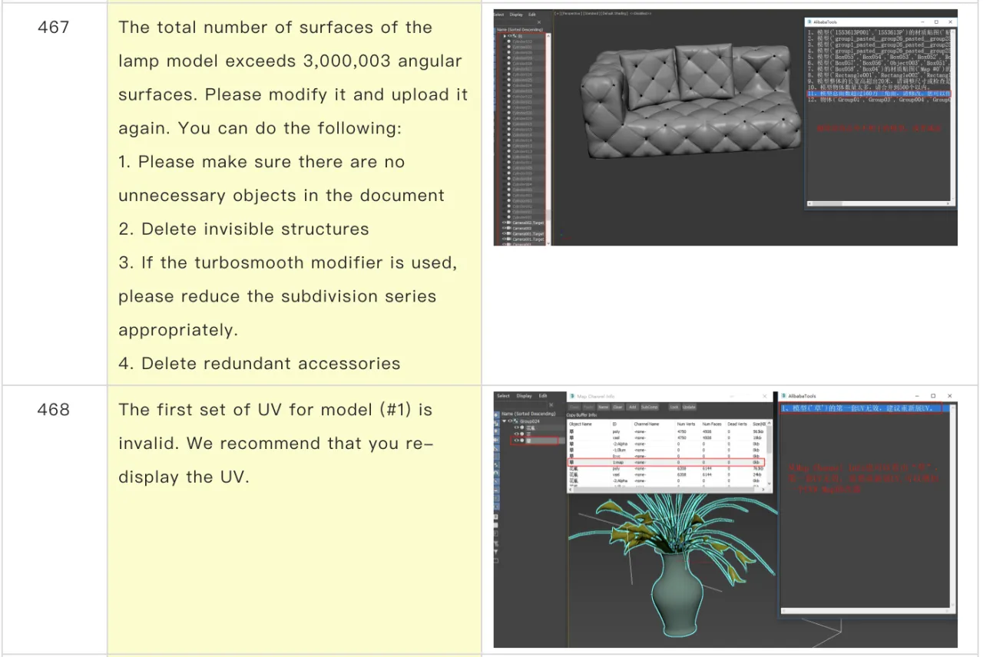The image size is (983, 657).
Task: Toggle eye icon of highlighted 草 object
Action: click(517, 441)
